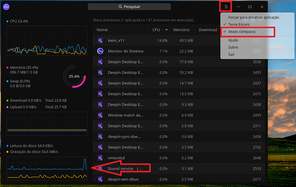This screenshot has width=296, height=187.
Task: Click the Pesquisar search field
Action: pos(129,6)
